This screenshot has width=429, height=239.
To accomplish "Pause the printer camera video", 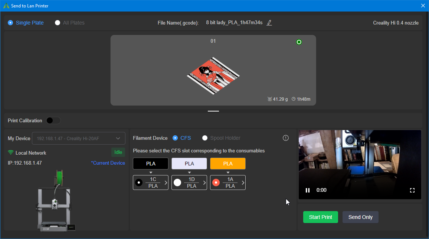I will tap(308, 190).
